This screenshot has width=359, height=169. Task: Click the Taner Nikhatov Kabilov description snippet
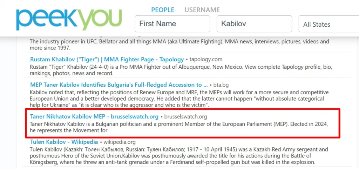(180, 127)
